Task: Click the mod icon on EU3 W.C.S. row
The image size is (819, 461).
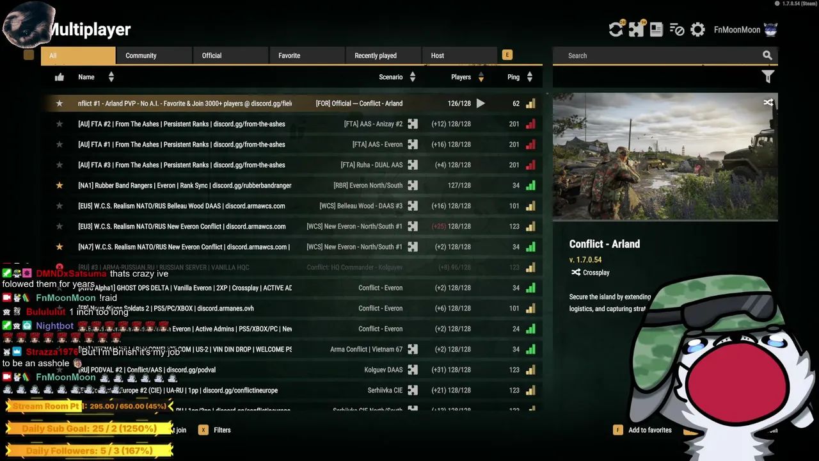Action: click(413, 226)
